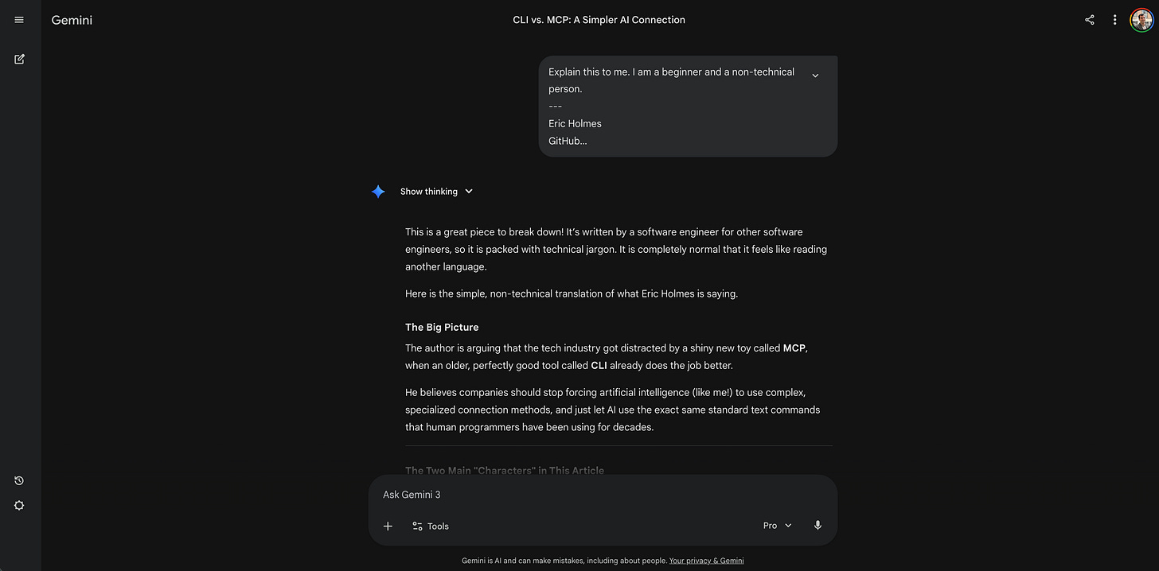Activate microphone voice input
This screenshot has height=571, width=1159.
tap(818, 525)
